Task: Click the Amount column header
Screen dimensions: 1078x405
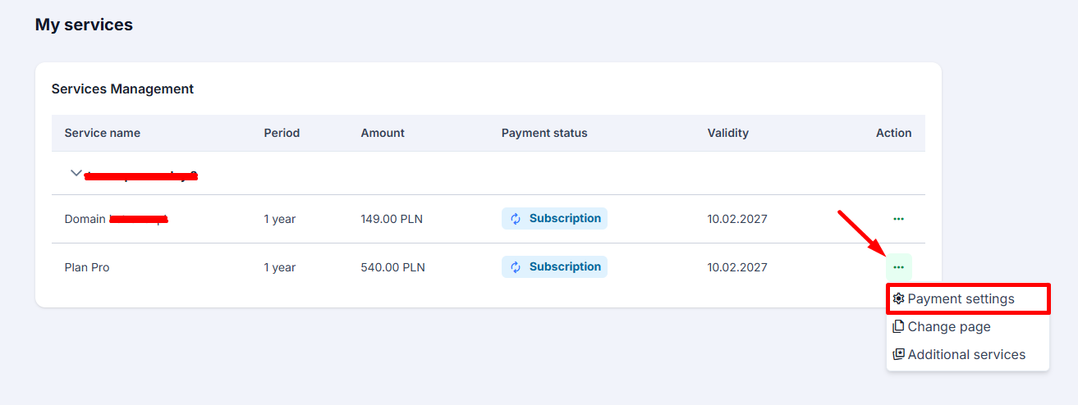Action: coord(383,133)
